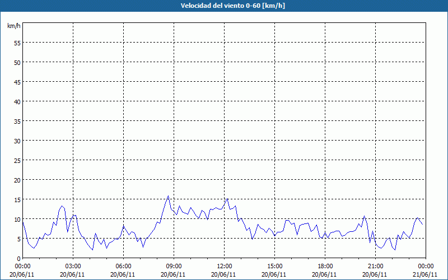Click the '20/06/11' date beneath 06:00

(123, 274)
